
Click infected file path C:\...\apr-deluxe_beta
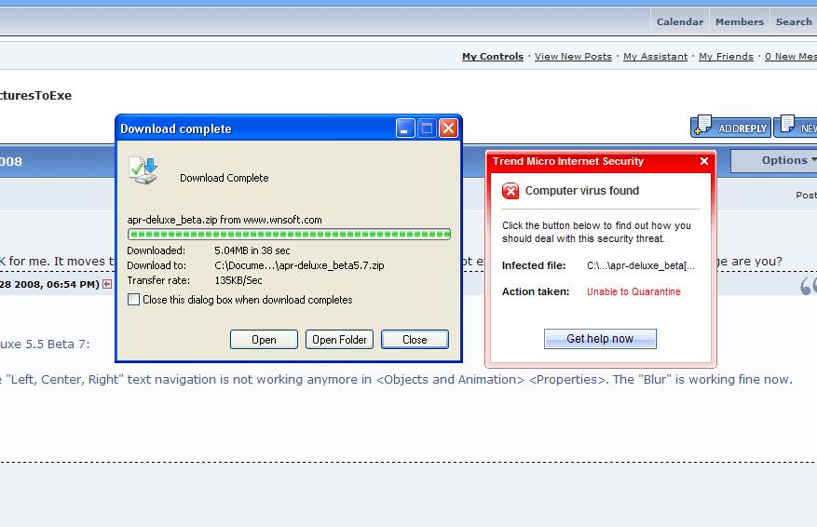[641, 265]
